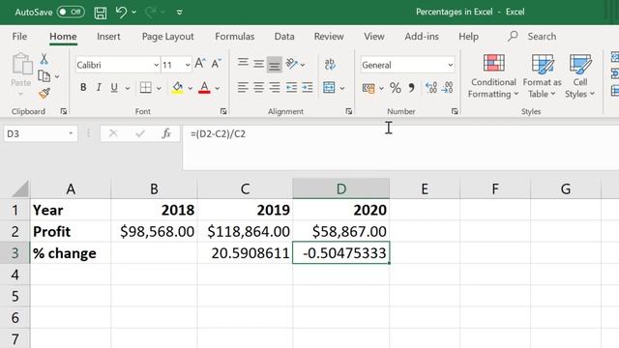
Task: Click the Name Box showing D3
Action: [x=41, y=133]
